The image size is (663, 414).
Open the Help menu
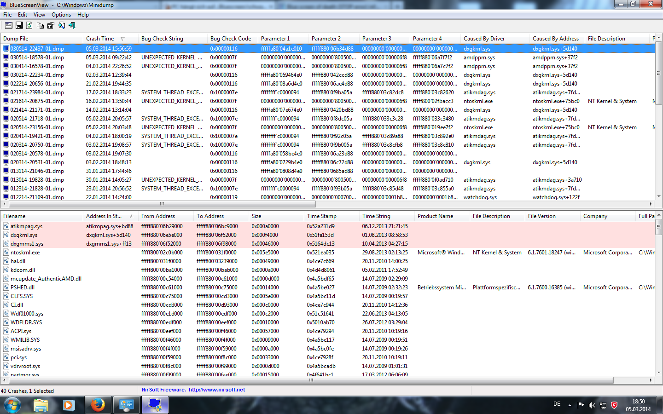(83, 15)
